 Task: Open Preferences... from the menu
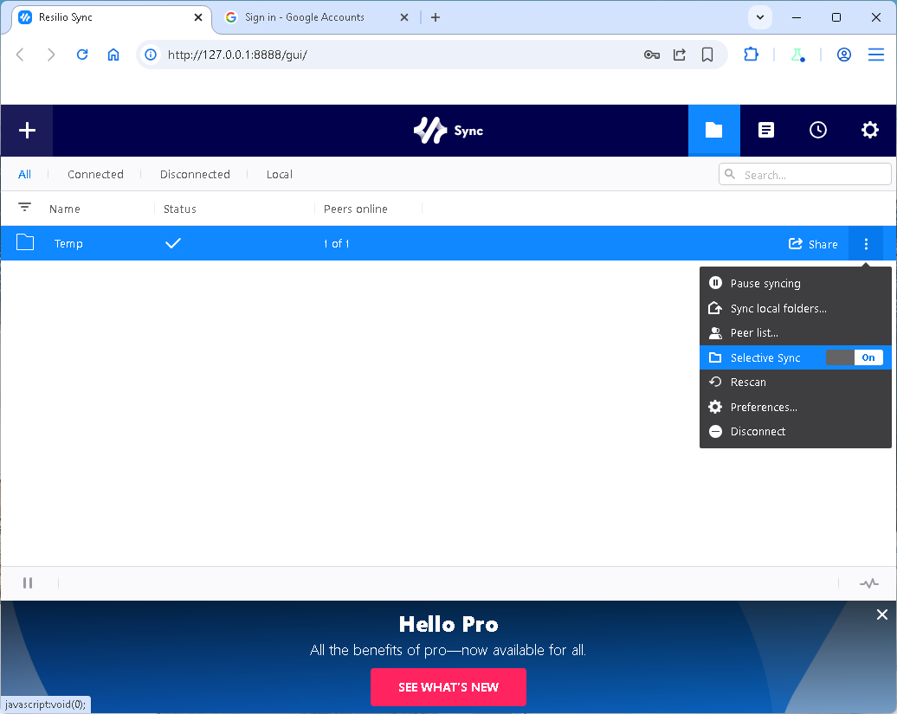click(x=795, y=407)
